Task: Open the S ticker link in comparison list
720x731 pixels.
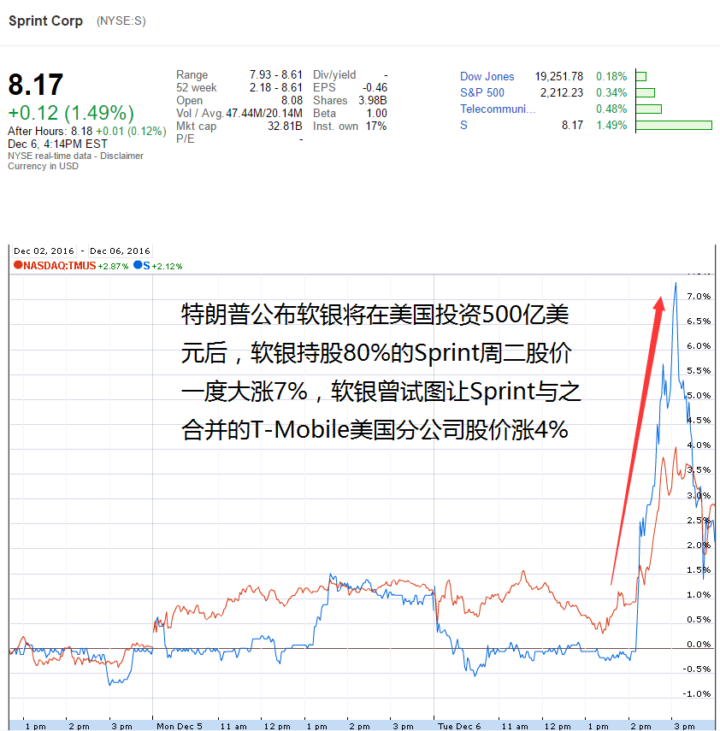Action: [463, 125]
